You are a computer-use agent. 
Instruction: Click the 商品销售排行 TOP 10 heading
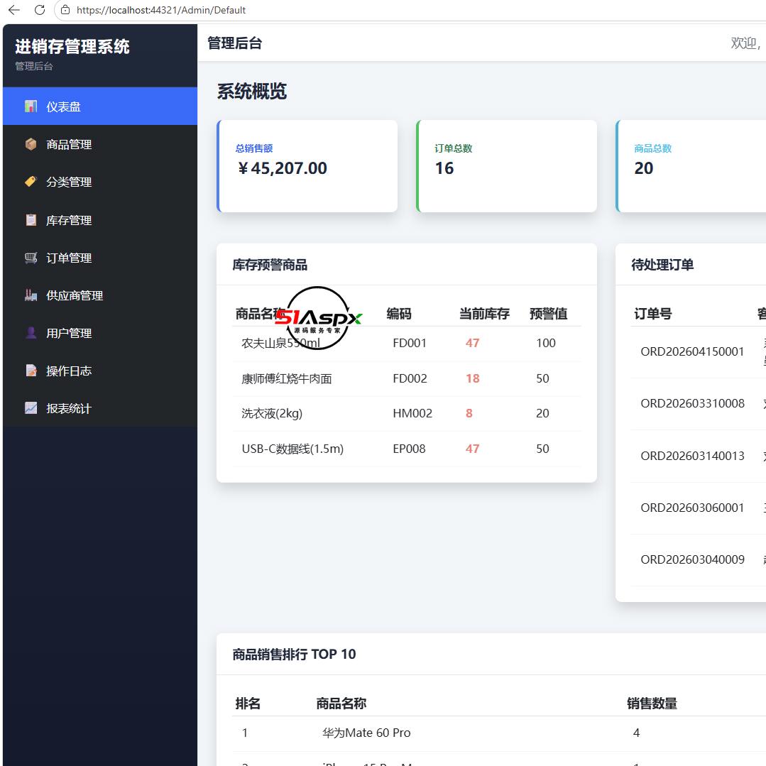[294, 654]
